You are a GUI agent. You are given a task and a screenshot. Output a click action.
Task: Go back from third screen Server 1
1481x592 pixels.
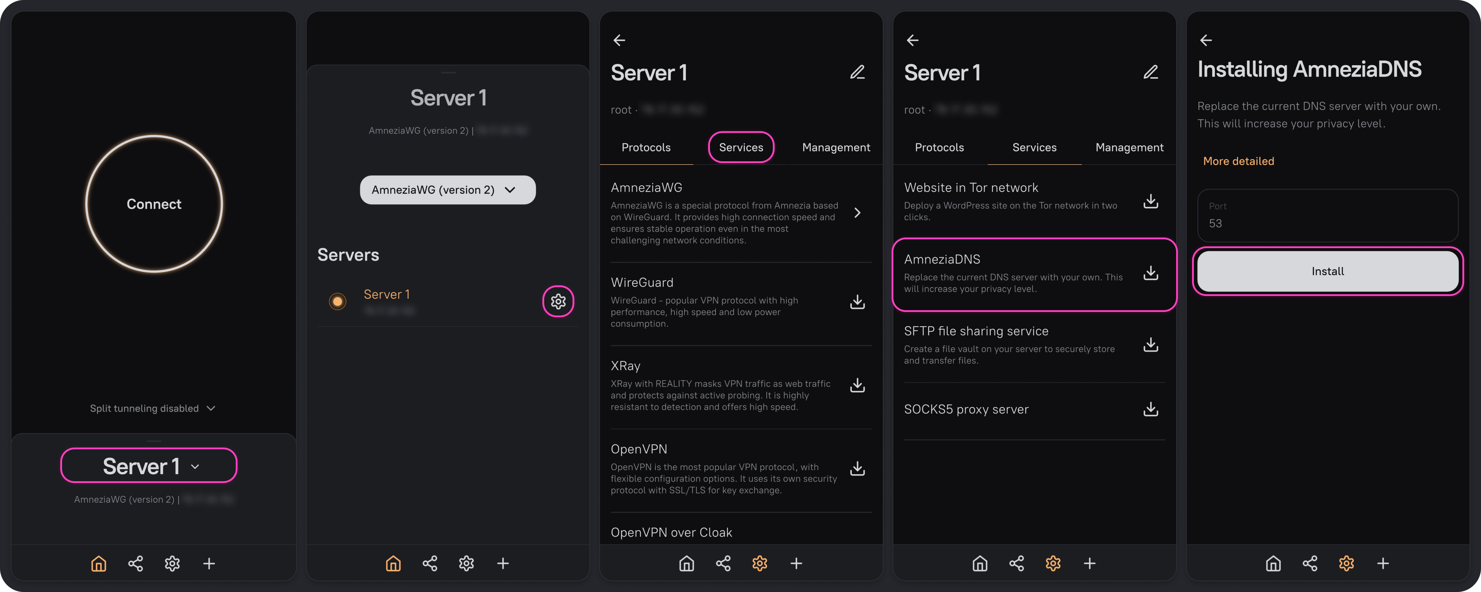tap(619, 40)
